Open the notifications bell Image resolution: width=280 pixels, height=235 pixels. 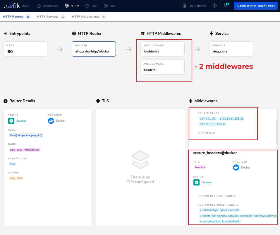pyautogui.click(x=226, y=5)
